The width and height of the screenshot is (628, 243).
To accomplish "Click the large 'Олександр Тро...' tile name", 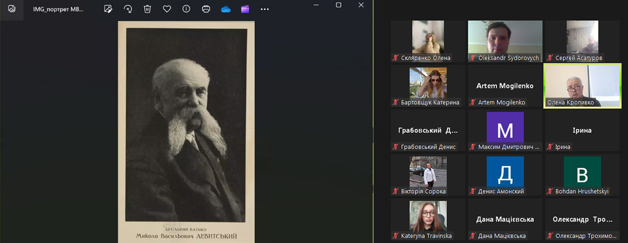I will pos(582,219).
